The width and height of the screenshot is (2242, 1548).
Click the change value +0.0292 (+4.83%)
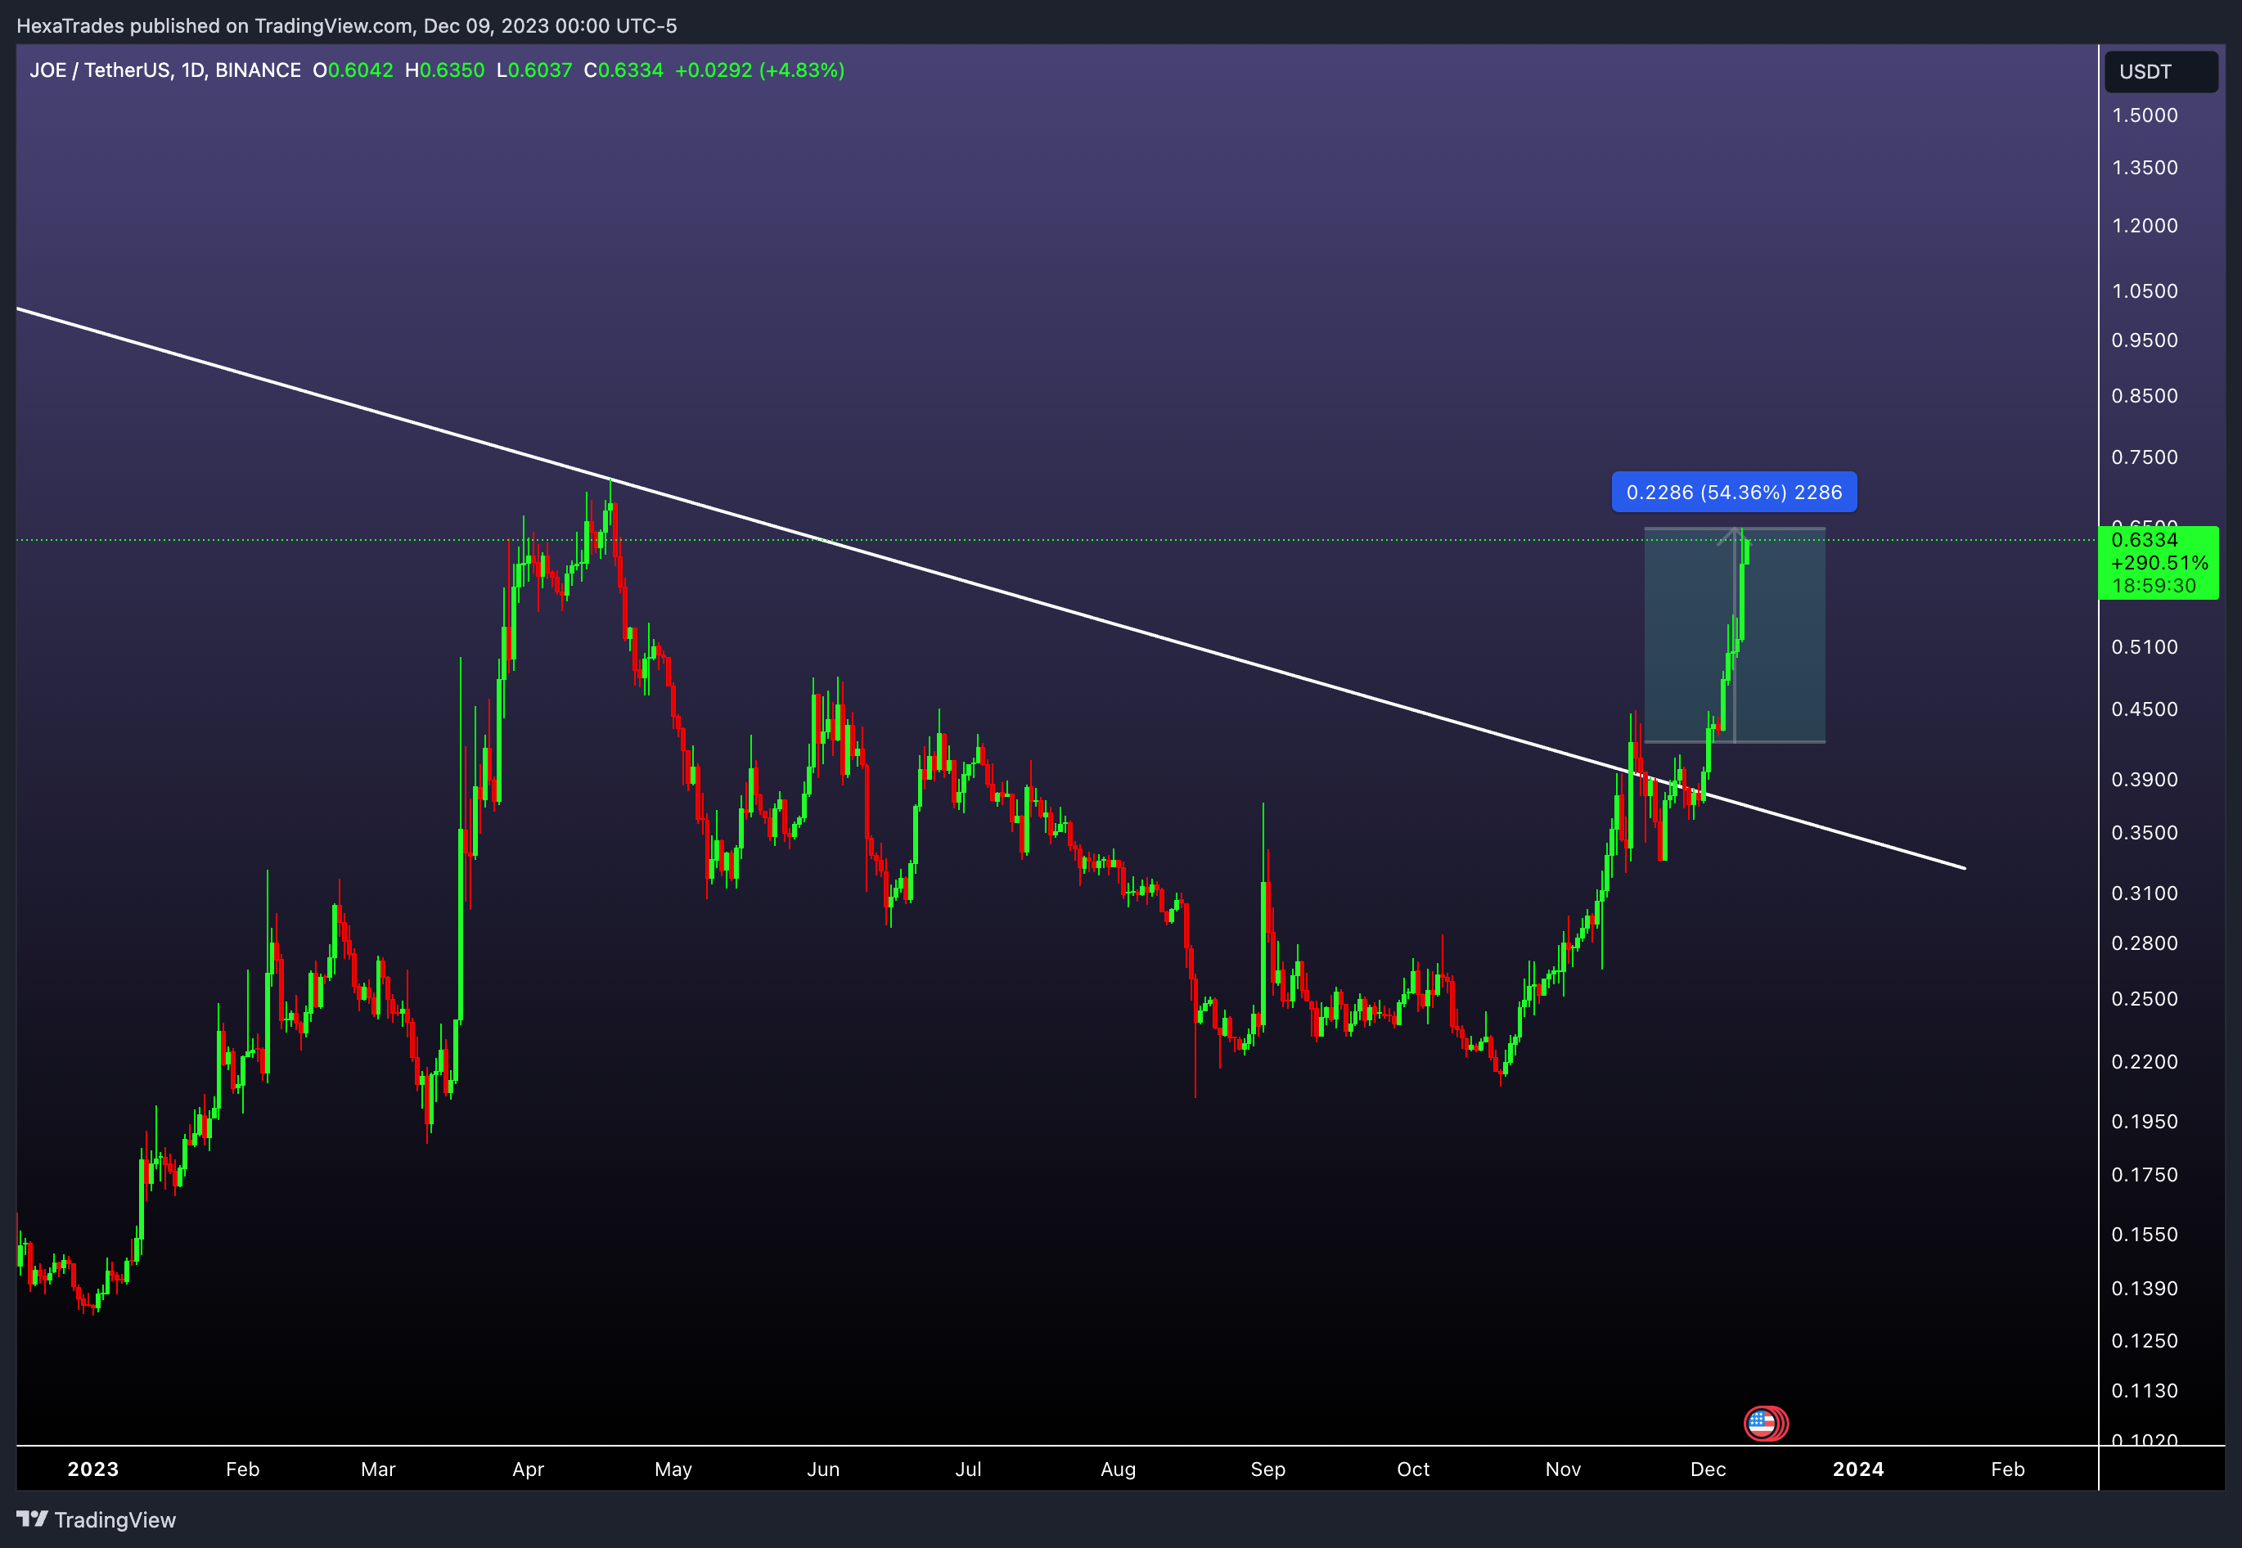759,70
